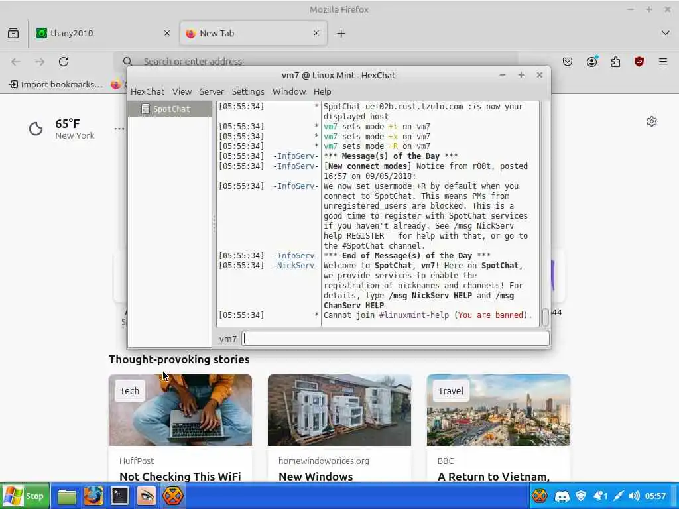The width and height of the screenshot is (679, 509).
Task: Close the thany2010 tab
Action: click(x=166, y=33)
